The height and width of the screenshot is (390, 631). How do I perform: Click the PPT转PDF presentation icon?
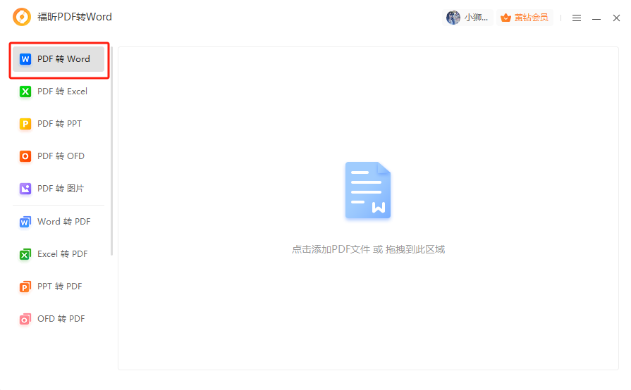25,287
